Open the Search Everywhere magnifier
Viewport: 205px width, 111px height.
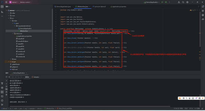pos(183,2)
